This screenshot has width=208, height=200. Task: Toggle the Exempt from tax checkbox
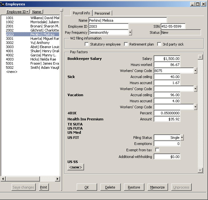pyautogui.click(x=157, y=150)
